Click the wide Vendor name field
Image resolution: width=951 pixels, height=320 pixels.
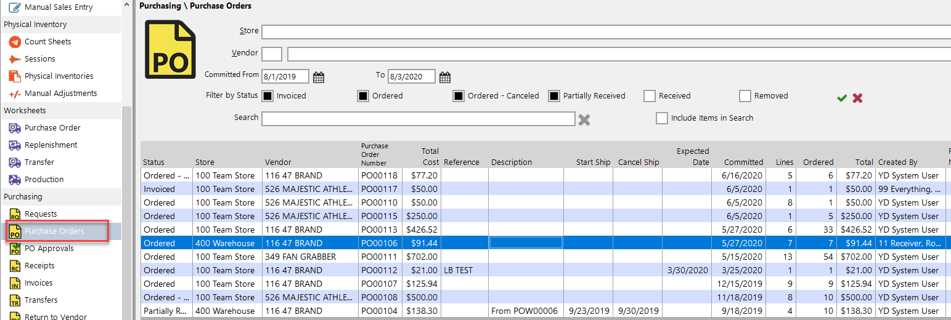point(619,54)
